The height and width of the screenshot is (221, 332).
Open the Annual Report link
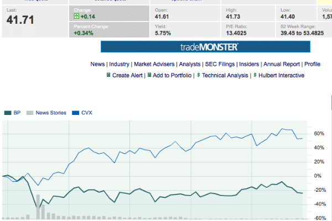coord(282,64)
